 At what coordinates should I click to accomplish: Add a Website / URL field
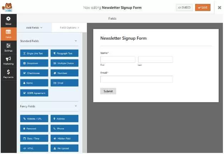[x=34, y=119]
